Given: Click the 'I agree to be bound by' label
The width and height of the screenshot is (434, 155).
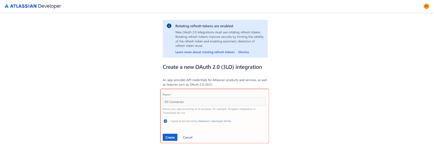Looking at the screenshot, I should [x=184, y=121].
